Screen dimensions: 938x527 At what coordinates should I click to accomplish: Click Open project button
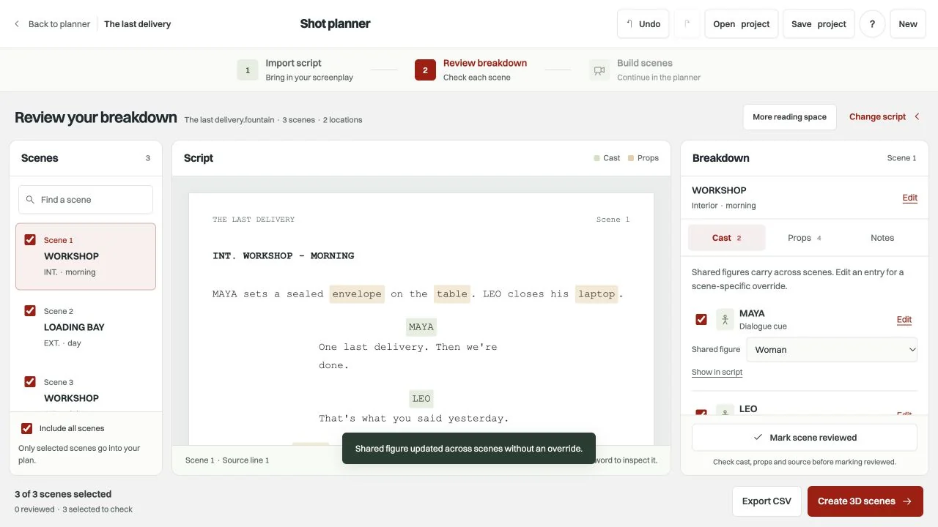click(x=741, y=24)
